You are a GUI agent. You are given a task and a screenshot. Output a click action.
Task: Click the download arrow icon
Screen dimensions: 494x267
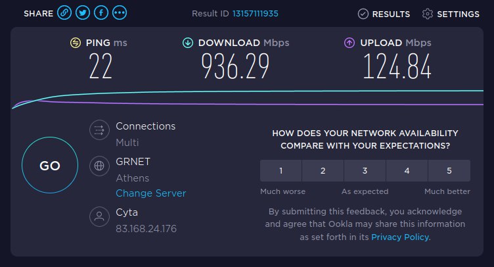click(x=187, y=43)
